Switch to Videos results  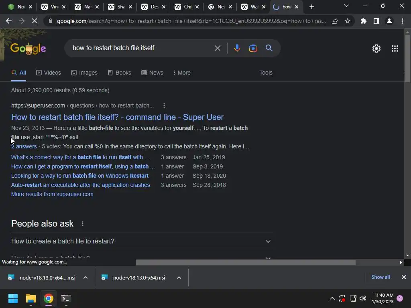(49, 73)
